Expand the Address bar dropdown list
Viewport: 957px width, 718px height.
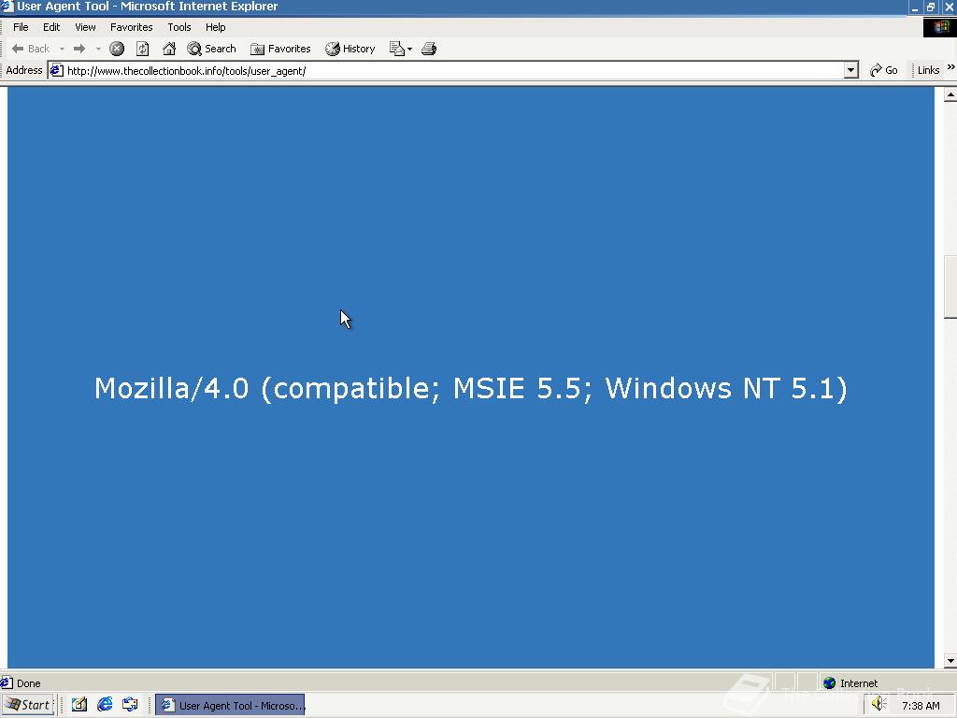(x=850, y=71)
